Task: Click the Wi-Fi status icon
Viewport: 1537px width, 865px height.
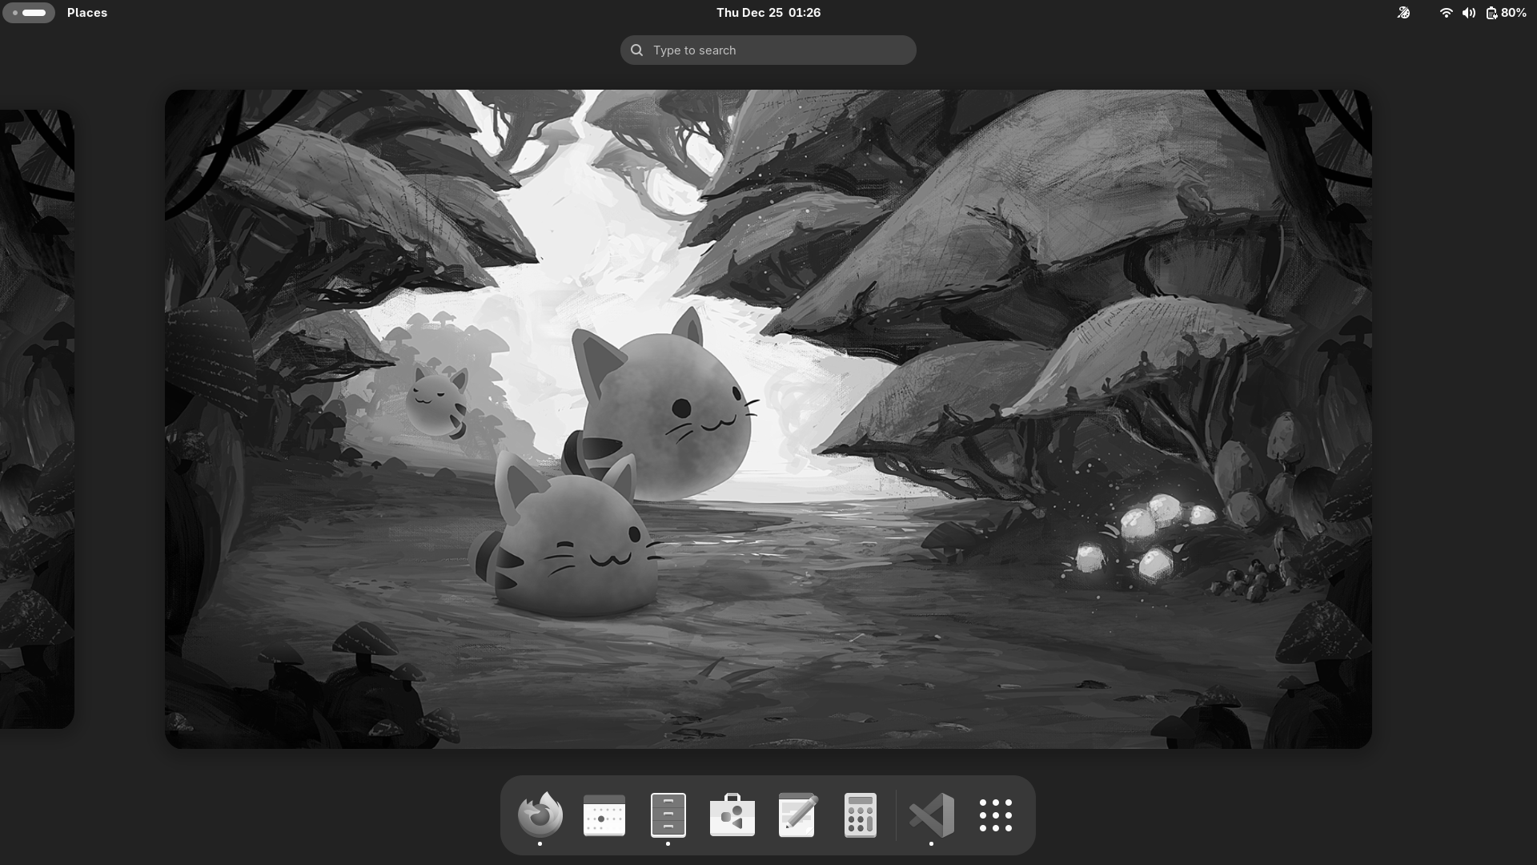Action: (1446, 13)
